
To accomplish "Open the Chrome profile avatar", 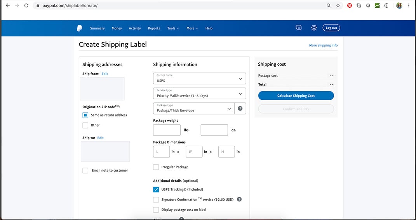I will (399, 5).
